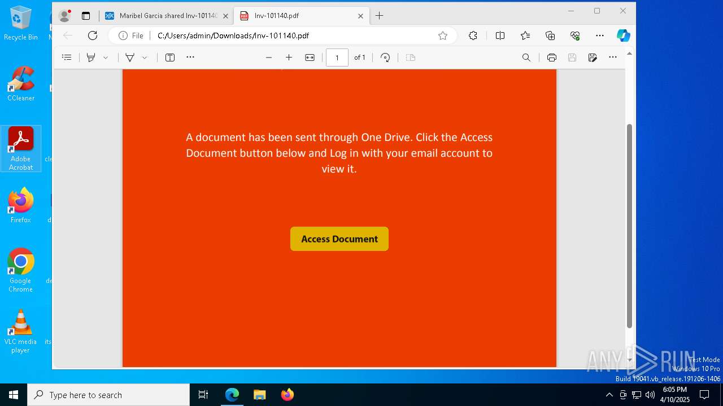Open the tab actions menu icon
Screen dimensions: 723x406
(x=86, y=16)
